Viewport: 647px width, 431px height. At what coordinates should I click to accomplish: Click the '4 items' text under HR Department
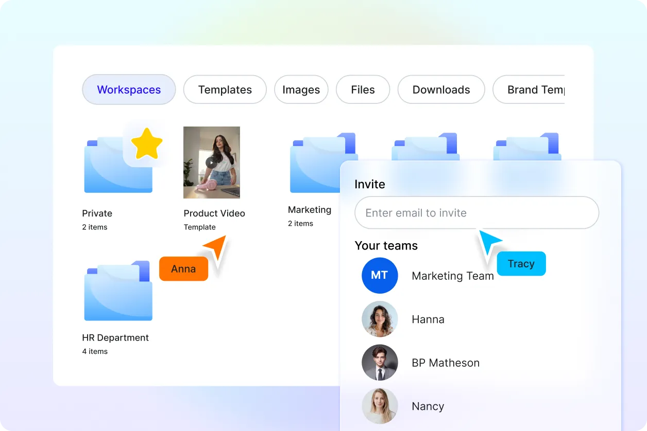point(95,352)
